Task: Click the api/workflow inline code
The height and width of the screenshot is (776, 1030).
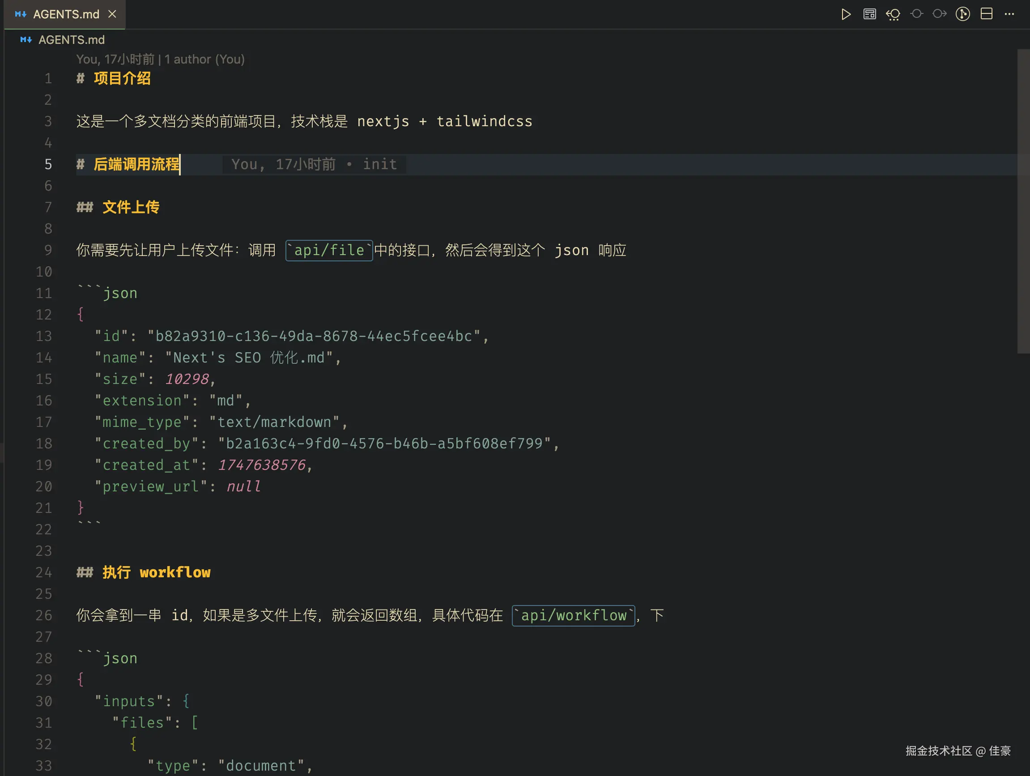Action: click(x=573, y=615)
